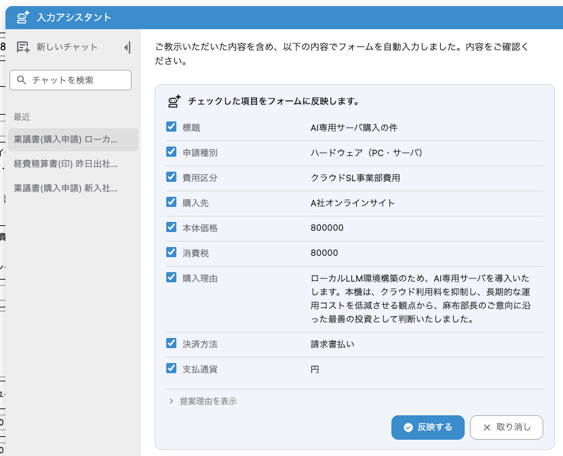
Task: Toggle the 購入理由 checkbox
Action: tap(171, 278)
